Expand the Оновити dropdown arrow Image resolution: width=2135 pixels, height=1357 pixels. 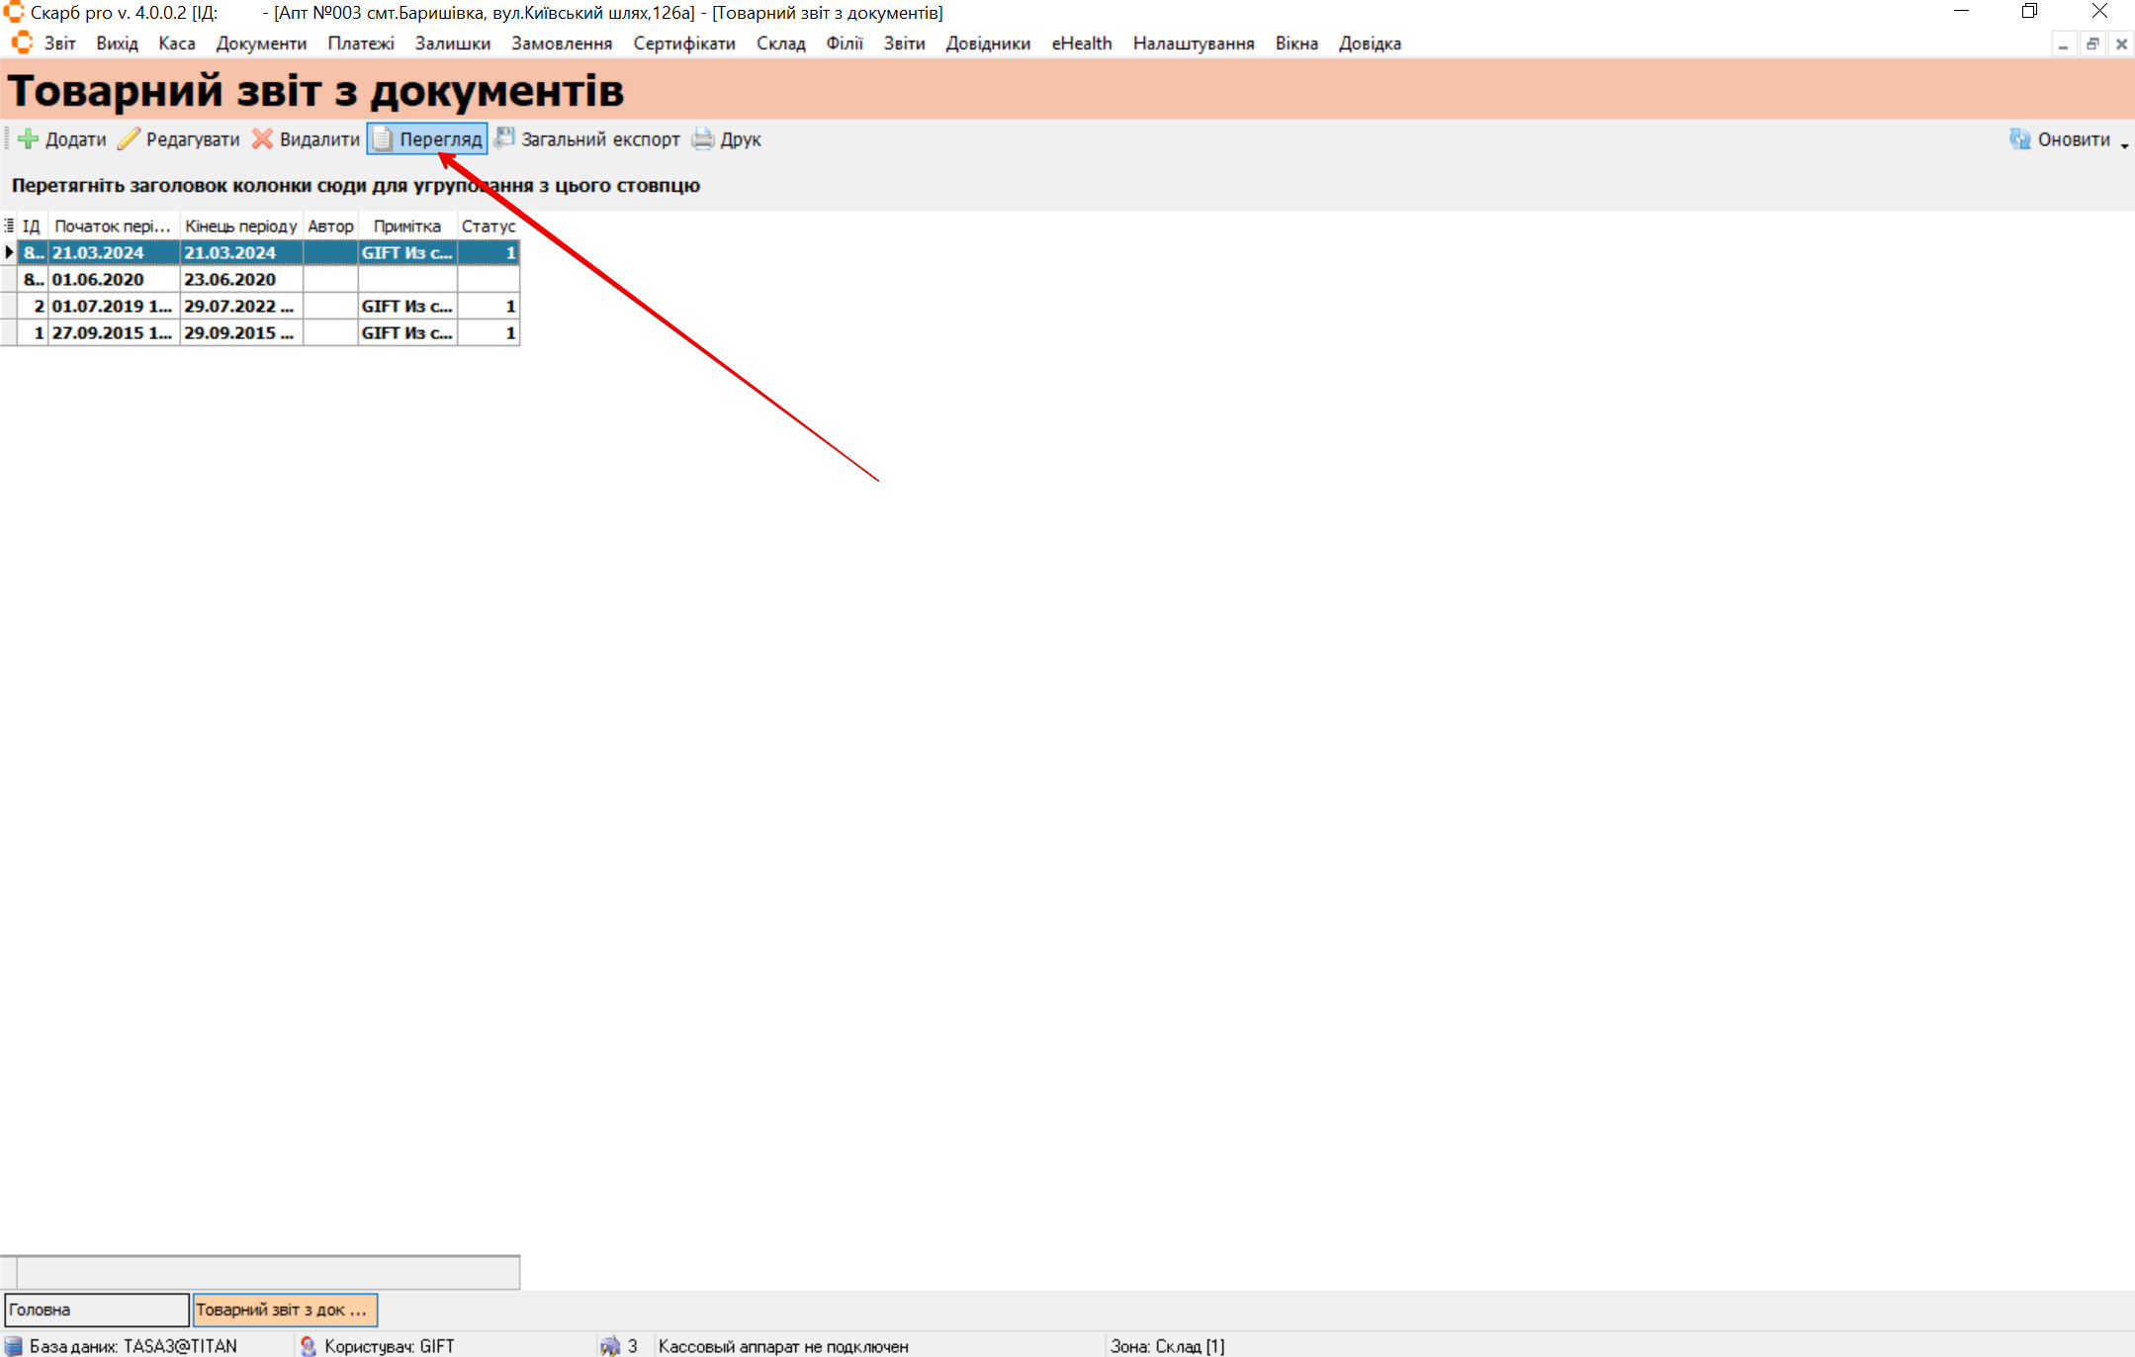2124,145
